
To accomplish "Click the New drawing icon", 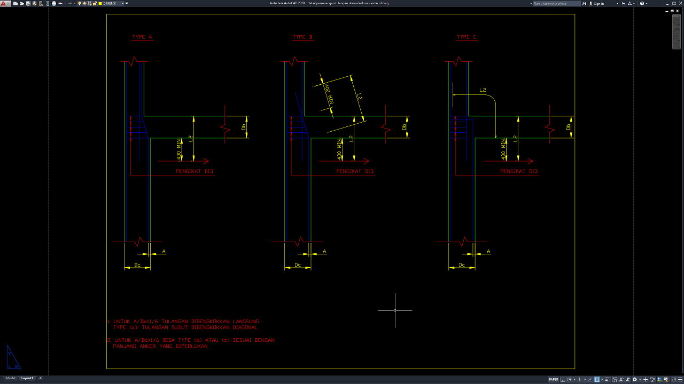I will (x=15, y=3).
